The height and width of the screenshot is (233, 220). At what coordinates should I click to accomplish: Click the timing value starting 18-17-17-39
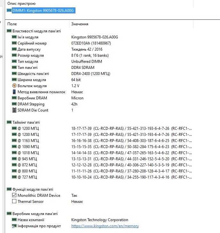(x=131, y=129)
